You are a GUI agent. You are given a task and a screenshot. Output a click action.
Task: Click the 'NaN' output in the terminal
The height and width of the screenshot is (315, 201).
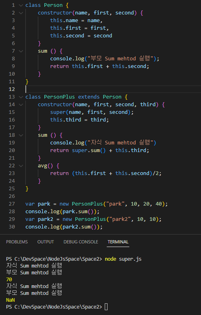pyautogui.click(x=10, y=300)
